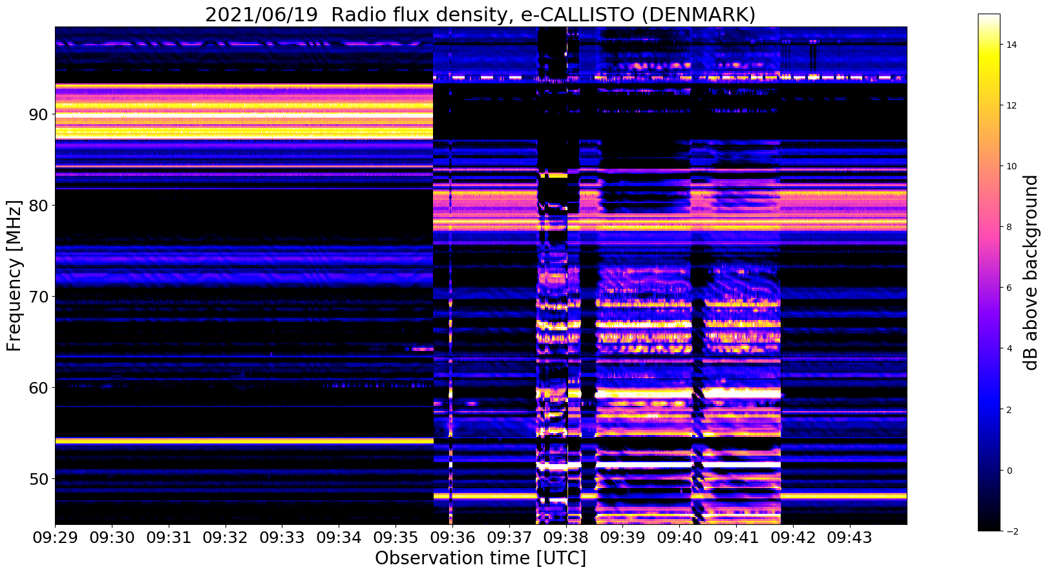Click the 'Observation time [UTC]' axis label
The height and width of the screenshot is (574, 1047).
480,558
